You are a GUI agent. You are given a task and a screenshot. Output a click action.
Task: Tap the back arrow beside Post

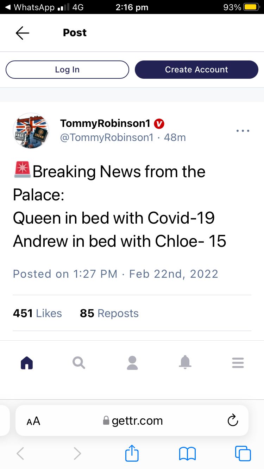[23, 33]
